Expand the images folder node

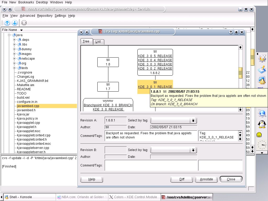pos(14,54)
